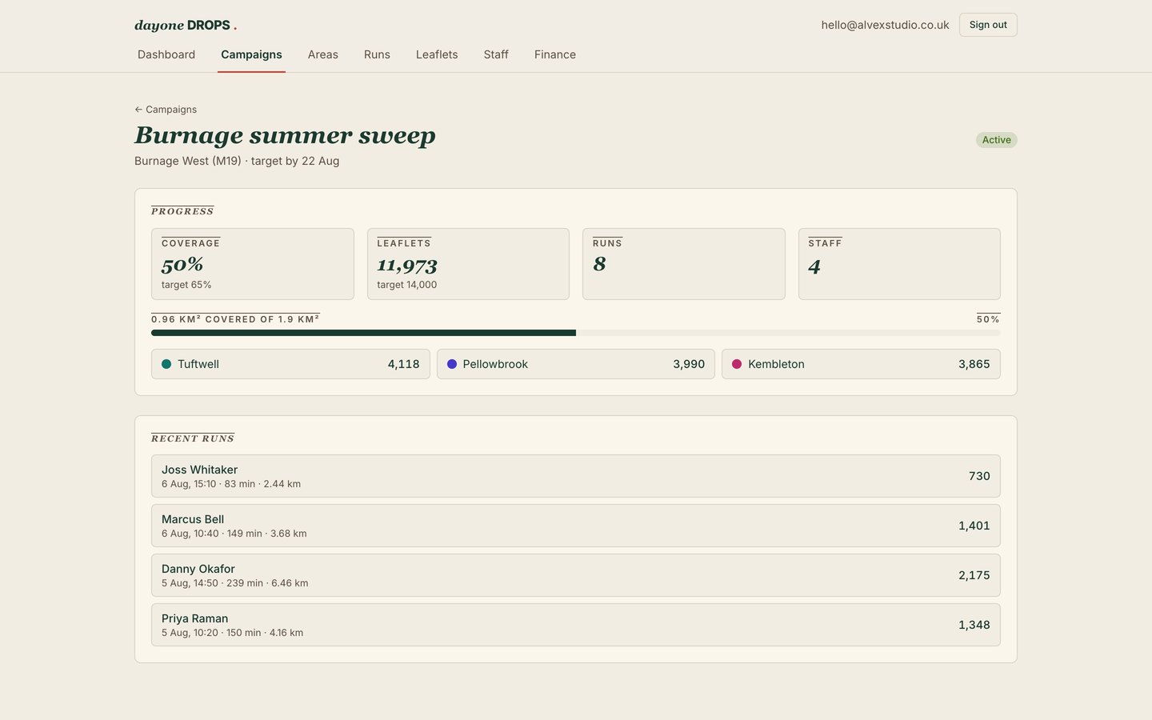Click the pink Kembleton color dot
Image resolution: width=1152 pixels, height=720 pixels.
tap(737, 364)
